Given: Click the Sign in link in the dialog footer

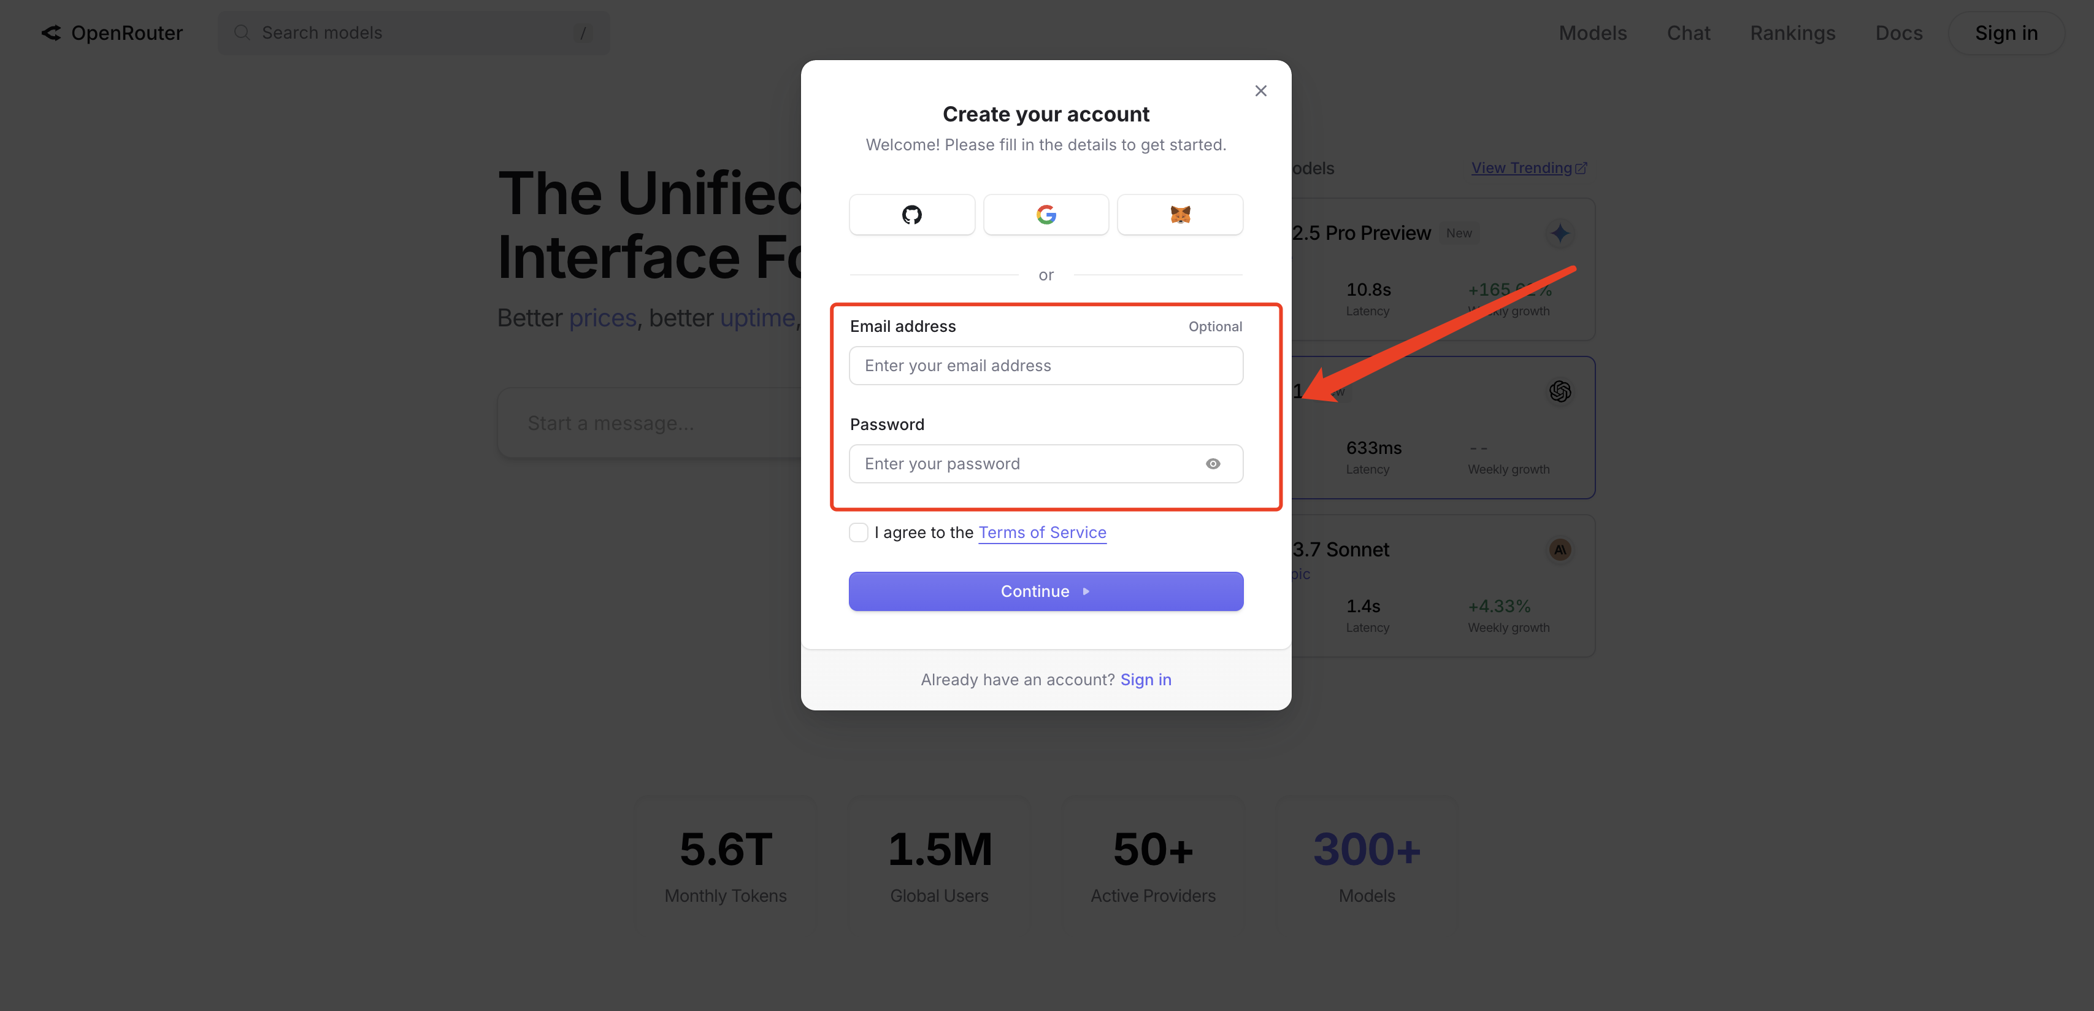Looking at the screenshot, I should [x=1145, y=680].
